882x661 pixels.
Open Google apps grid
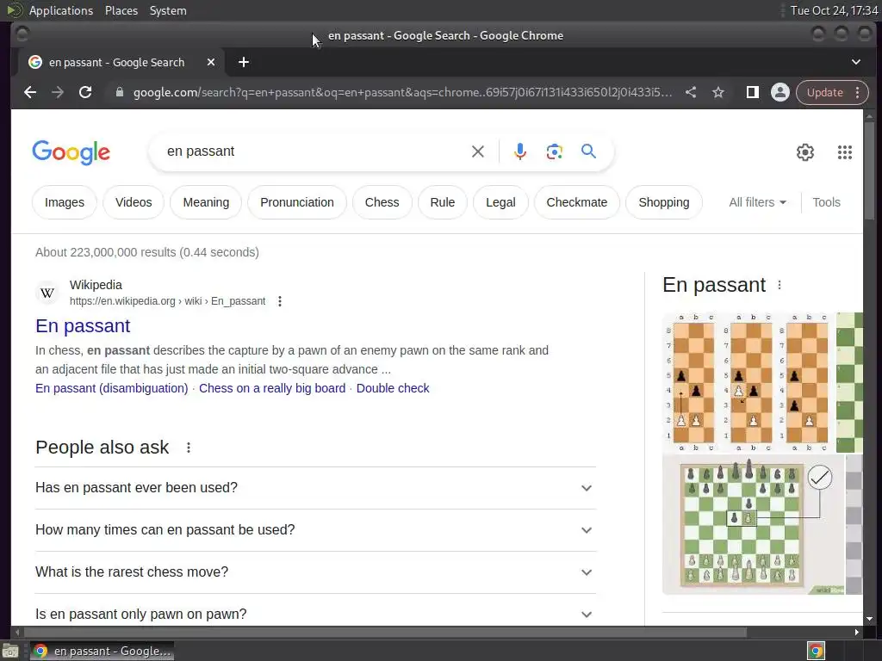pos(844,152)
